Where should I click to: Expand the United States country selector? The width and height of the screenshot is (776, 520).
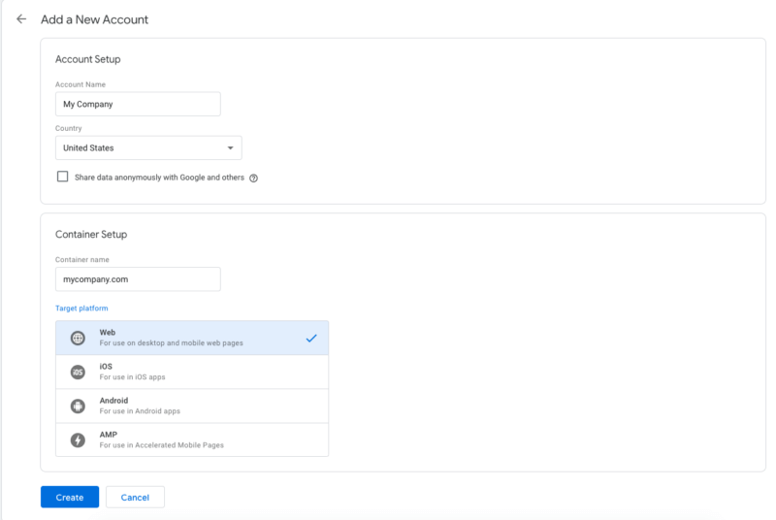coord(148,147)
